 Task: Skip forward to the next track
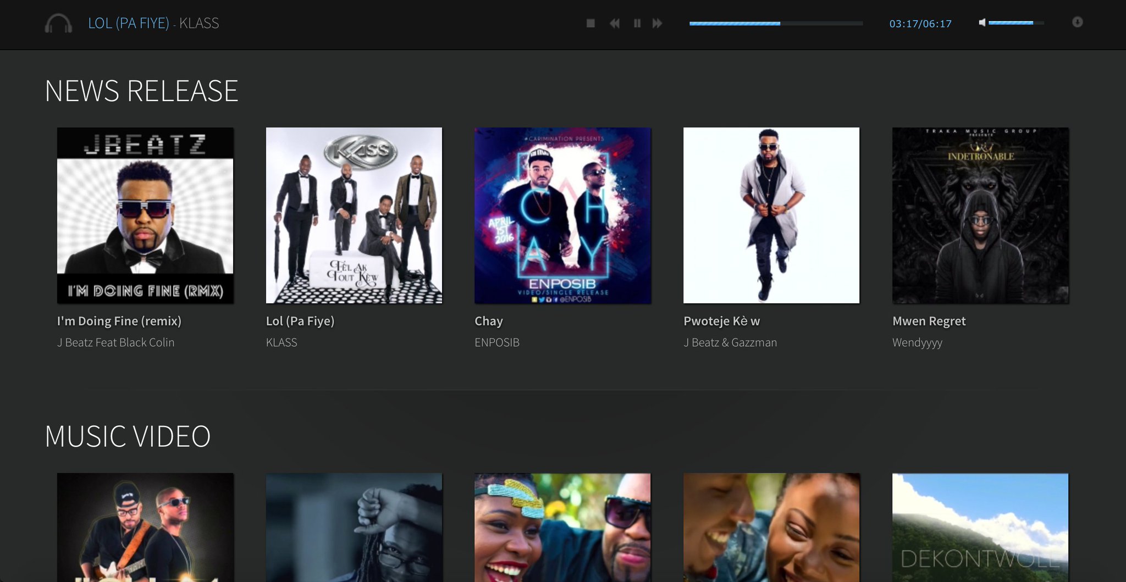click(658, 23)
